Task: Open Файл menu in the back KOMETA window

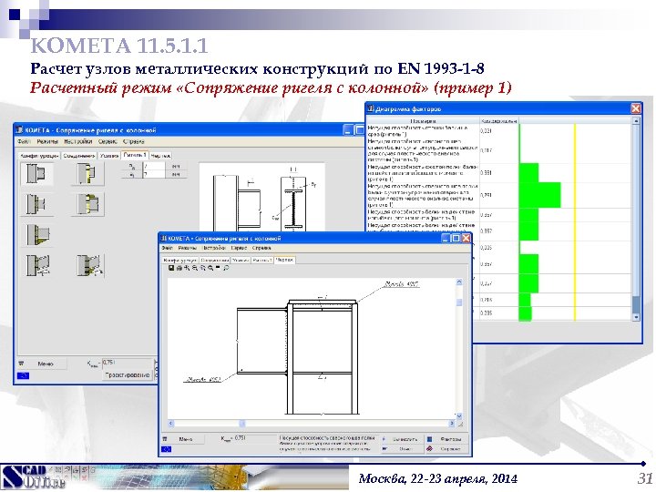Action: click(x=25, y=142)
